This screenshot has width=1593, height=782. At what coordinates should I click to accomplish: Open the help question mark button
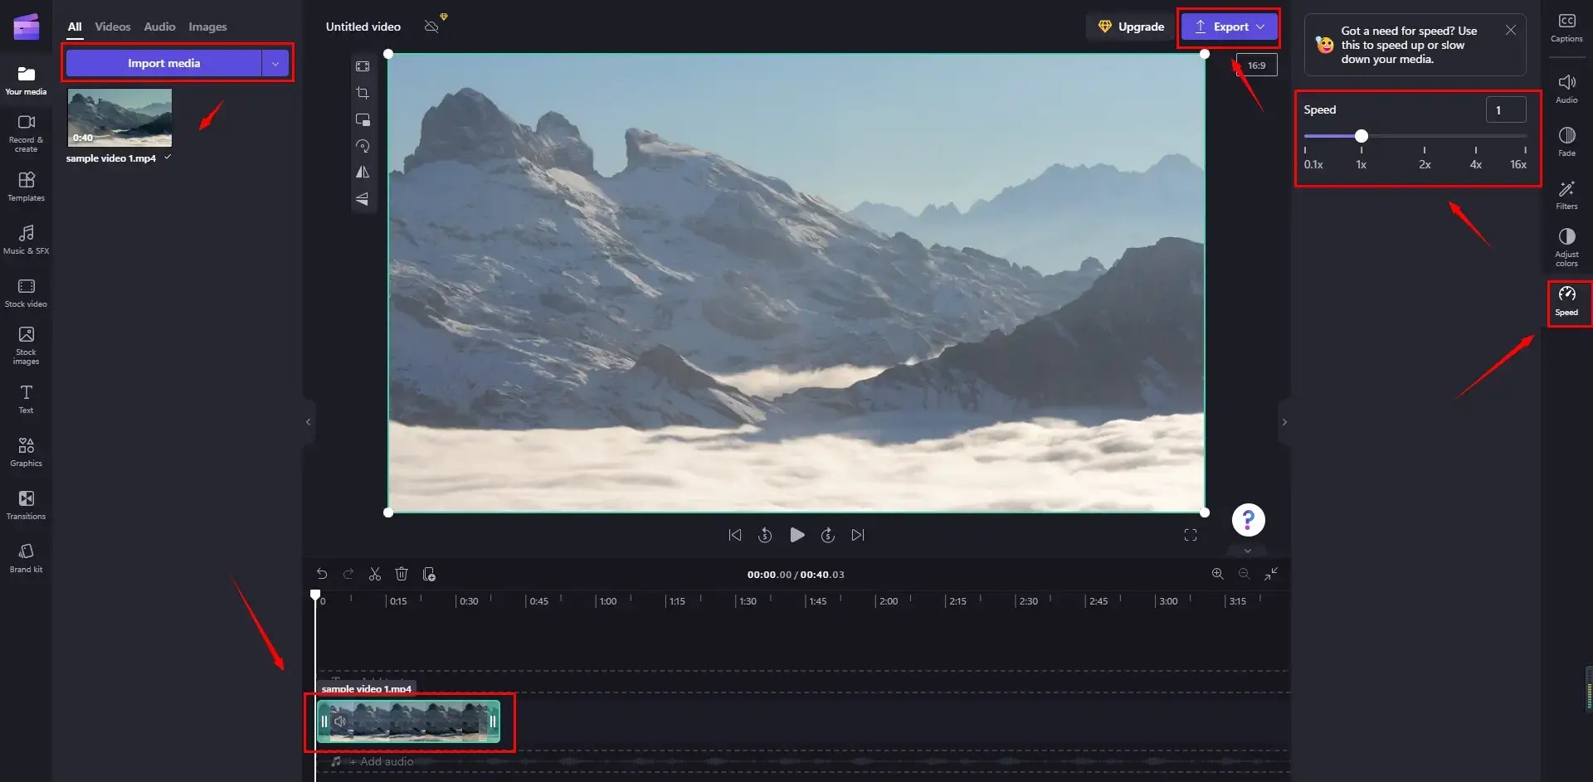tap(1248, 520)
